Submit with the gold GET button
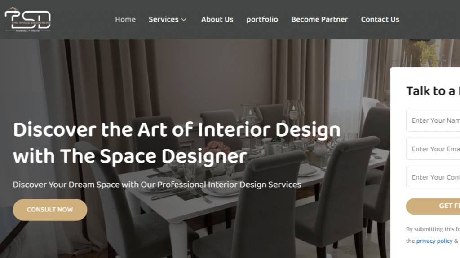This screenshot has width=460, height=258. 433,206
